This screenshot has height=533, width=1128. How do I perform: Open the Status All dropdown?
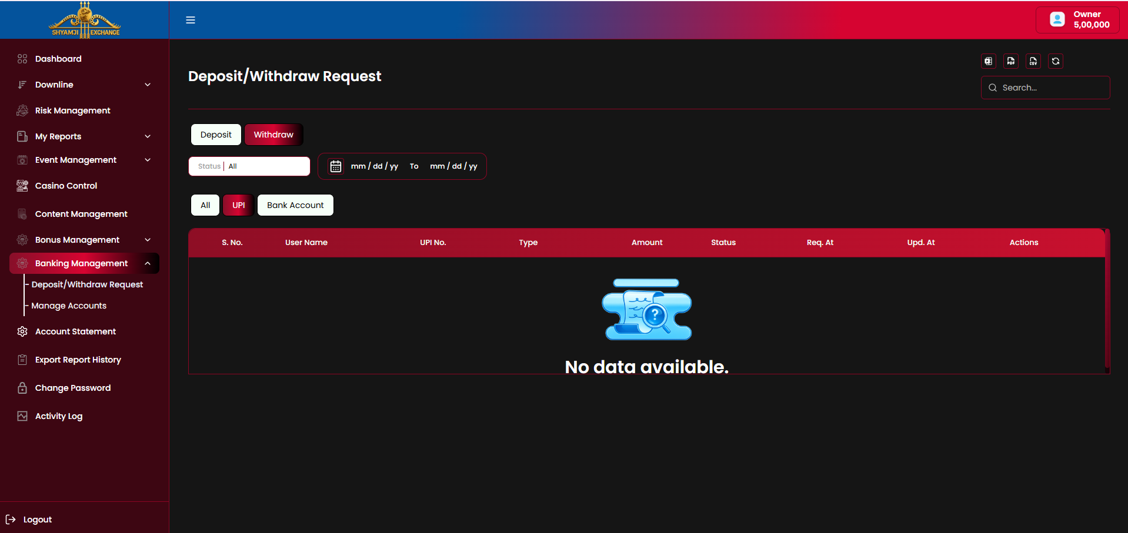click(249, 166)
